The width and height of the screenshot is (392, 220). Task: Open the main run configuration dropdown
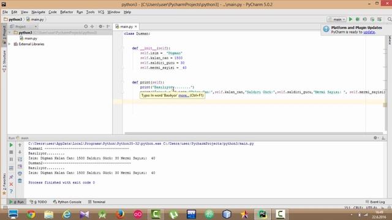337,19
